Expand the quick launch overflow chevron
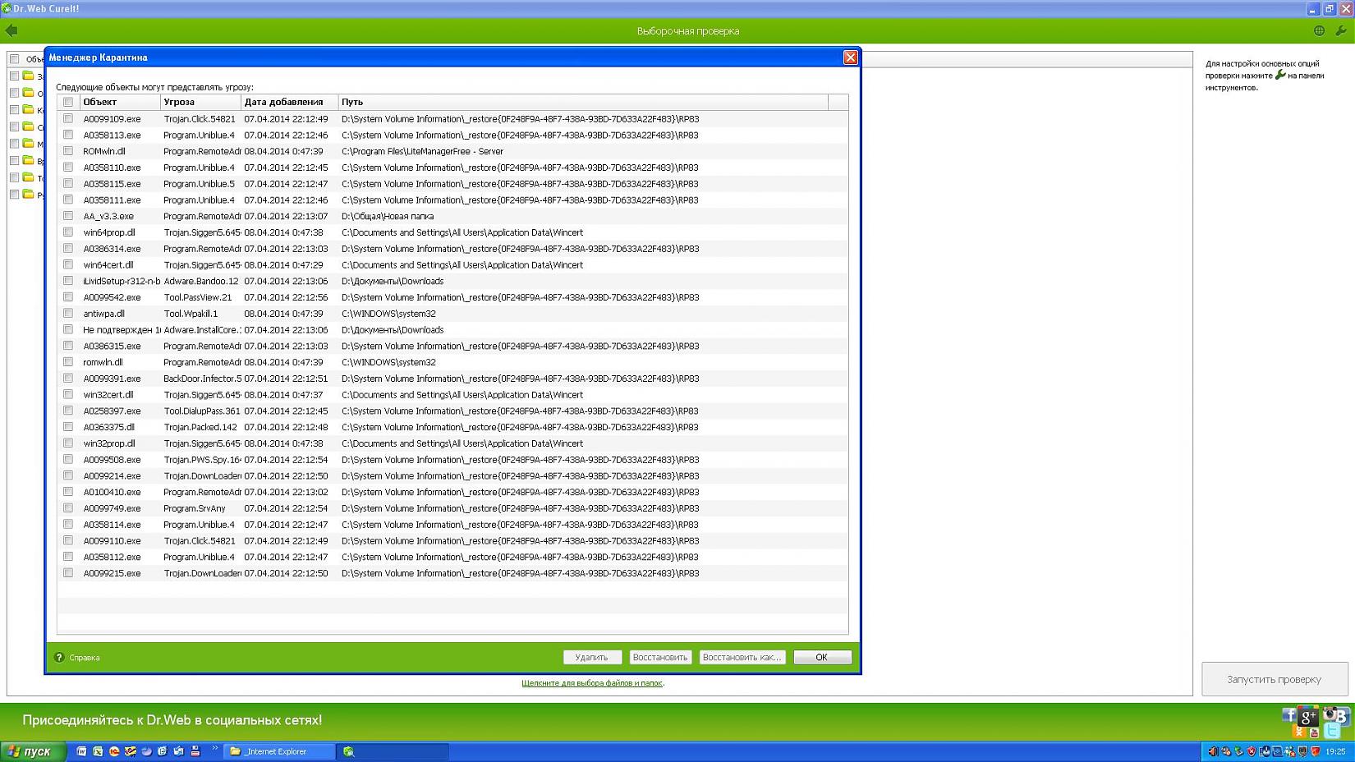This screenshot has width=1355, height=762. pyautogui.click(x=214, y=748)
